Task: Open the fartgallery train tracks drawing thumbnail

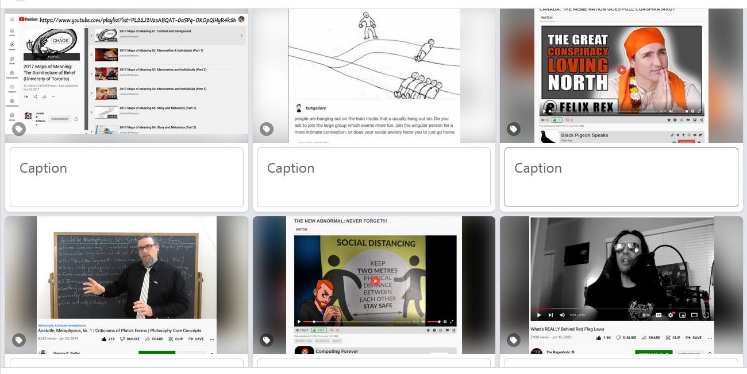Action: point(374,76)
